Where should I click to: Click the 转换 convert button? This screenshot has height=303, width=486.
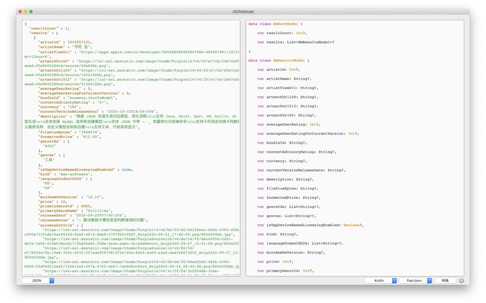tap(445, 281)
